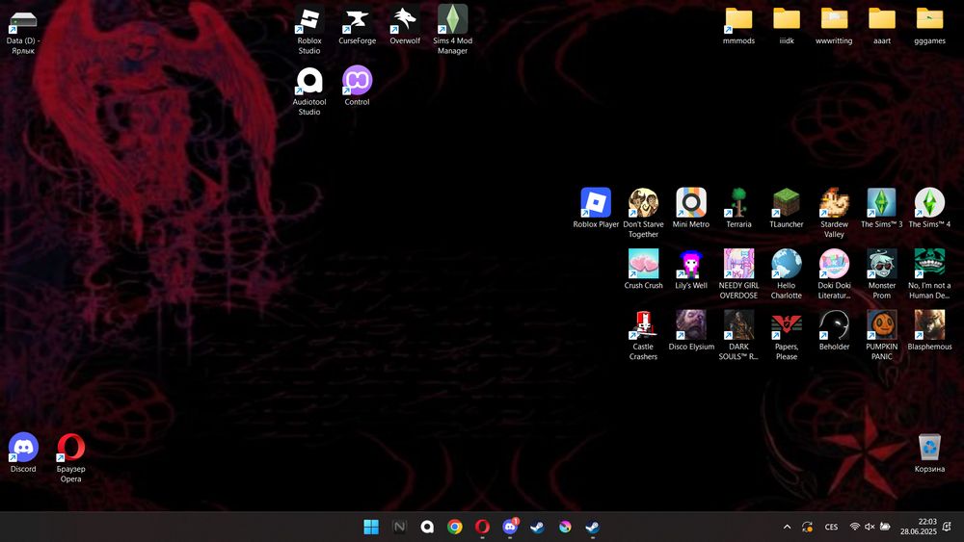Open Audiotool from the taskbar
964x542 pixels.
click(x=427, y=527)
